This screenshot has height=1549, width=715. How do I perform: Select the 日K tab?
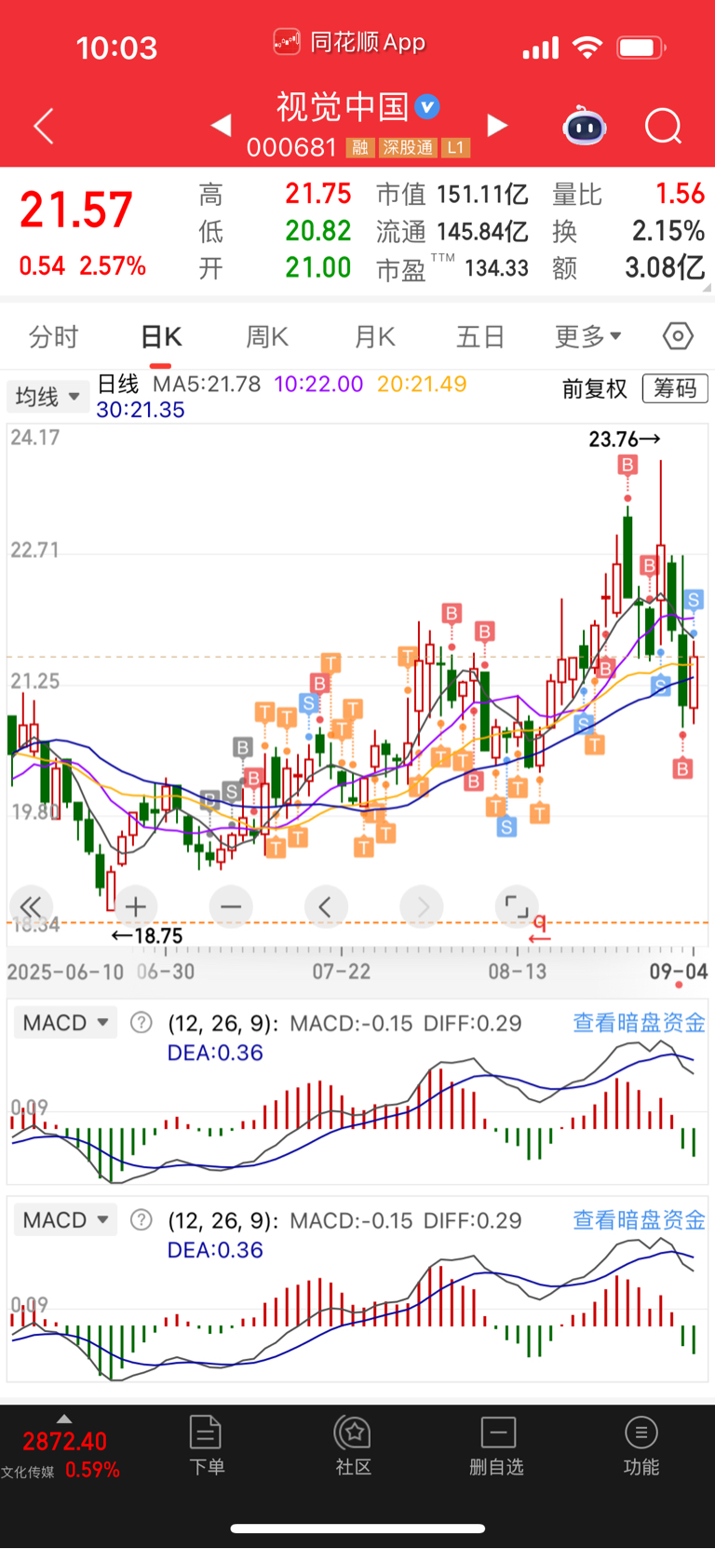(161, 336)
